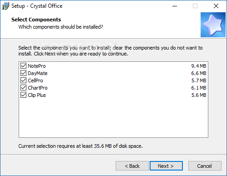This screenshot has width=227, height=176.
Task: Click the blue star logo image
Action: click(x=213, y=25)
